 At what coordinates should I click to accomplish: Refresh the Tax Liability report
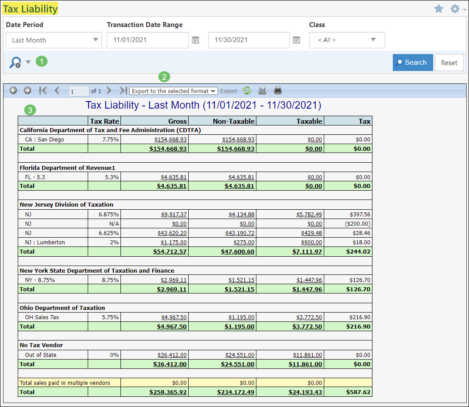(x=247, y=90)
